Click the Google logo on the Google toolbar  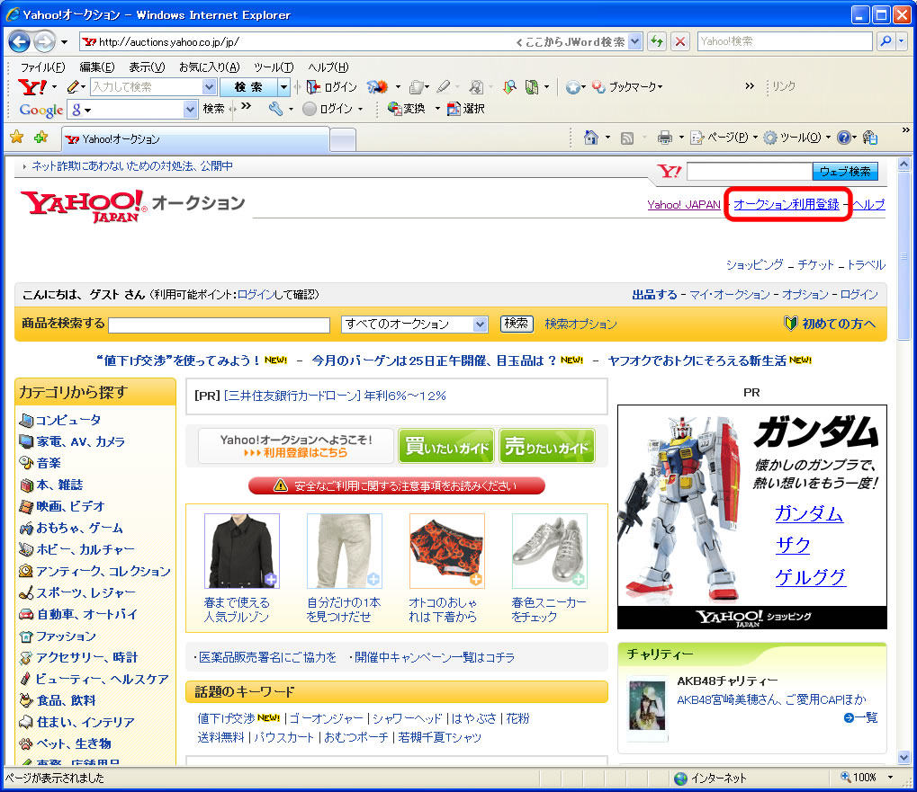click(40, 110)
